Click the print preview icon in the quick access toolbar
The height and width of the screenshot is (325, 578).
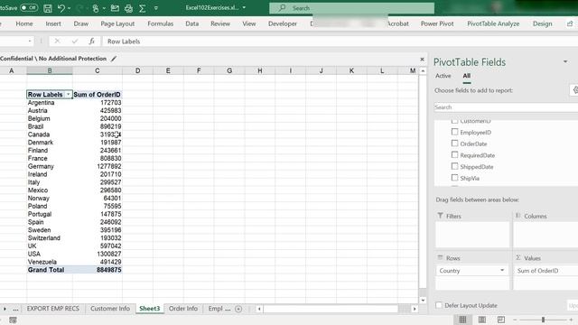(x=128, y=8)
